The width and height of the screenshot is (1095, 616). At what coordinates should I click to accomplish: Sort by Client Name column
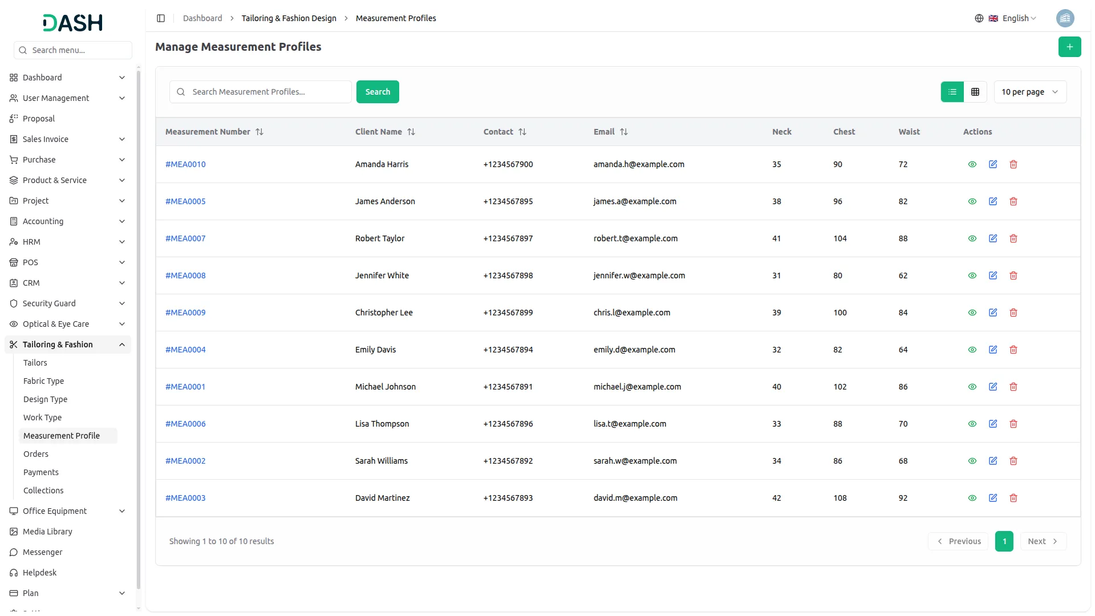(411, 132)
